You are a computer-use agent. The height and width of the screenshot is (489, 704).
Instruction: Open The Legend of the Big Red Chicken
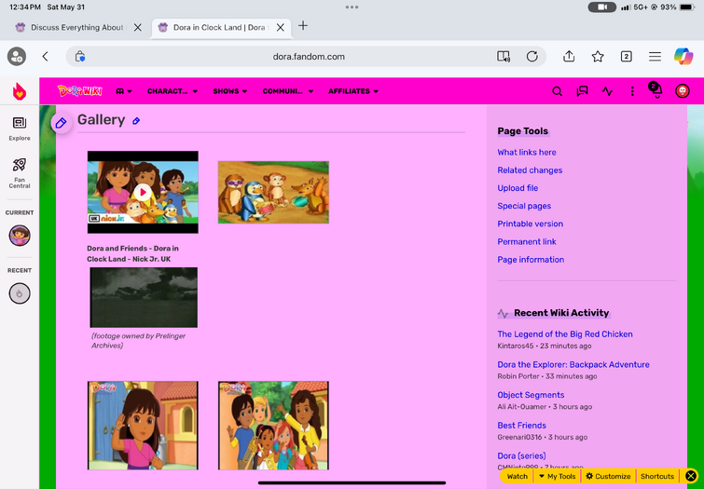(565, 334)
